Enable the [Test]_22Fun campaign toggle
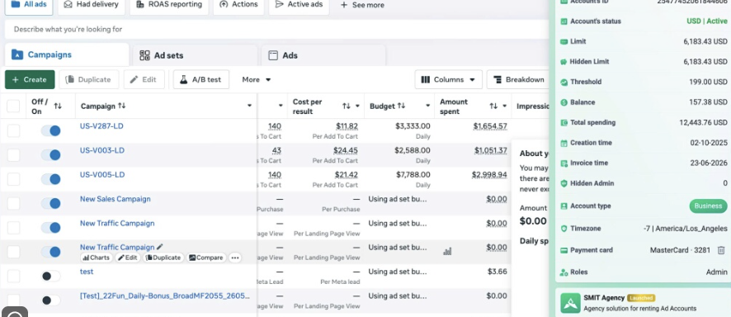The width and height of the screenshot is (731, 317). 51,300
